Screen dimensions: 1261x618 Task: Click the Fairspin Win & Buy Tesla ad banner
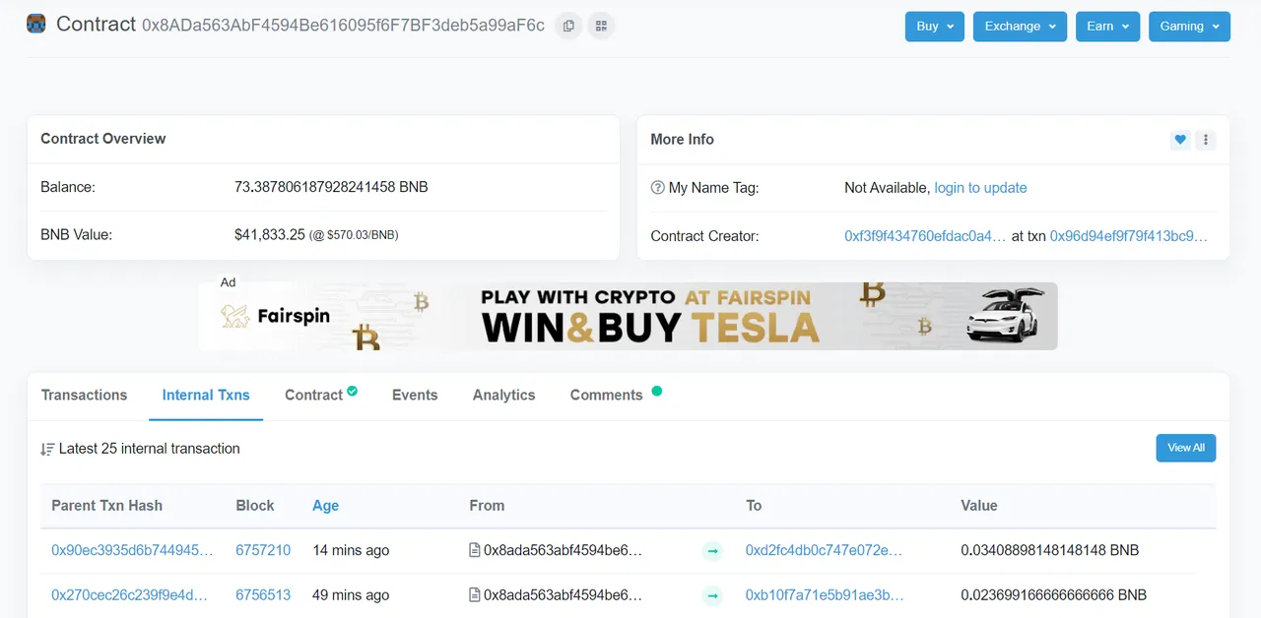point(629,316)
